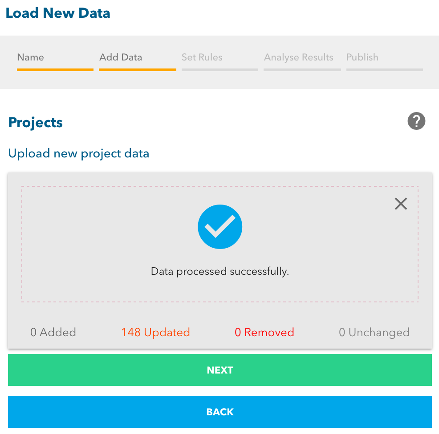This screenshot has width=439, height=434.
Task: Dismiss upload result with X icon
Action: click(401, 204)
